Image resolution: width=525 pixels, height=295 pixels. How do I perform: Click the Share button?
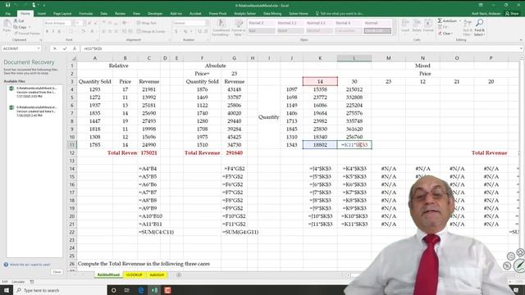click(512, 13)
